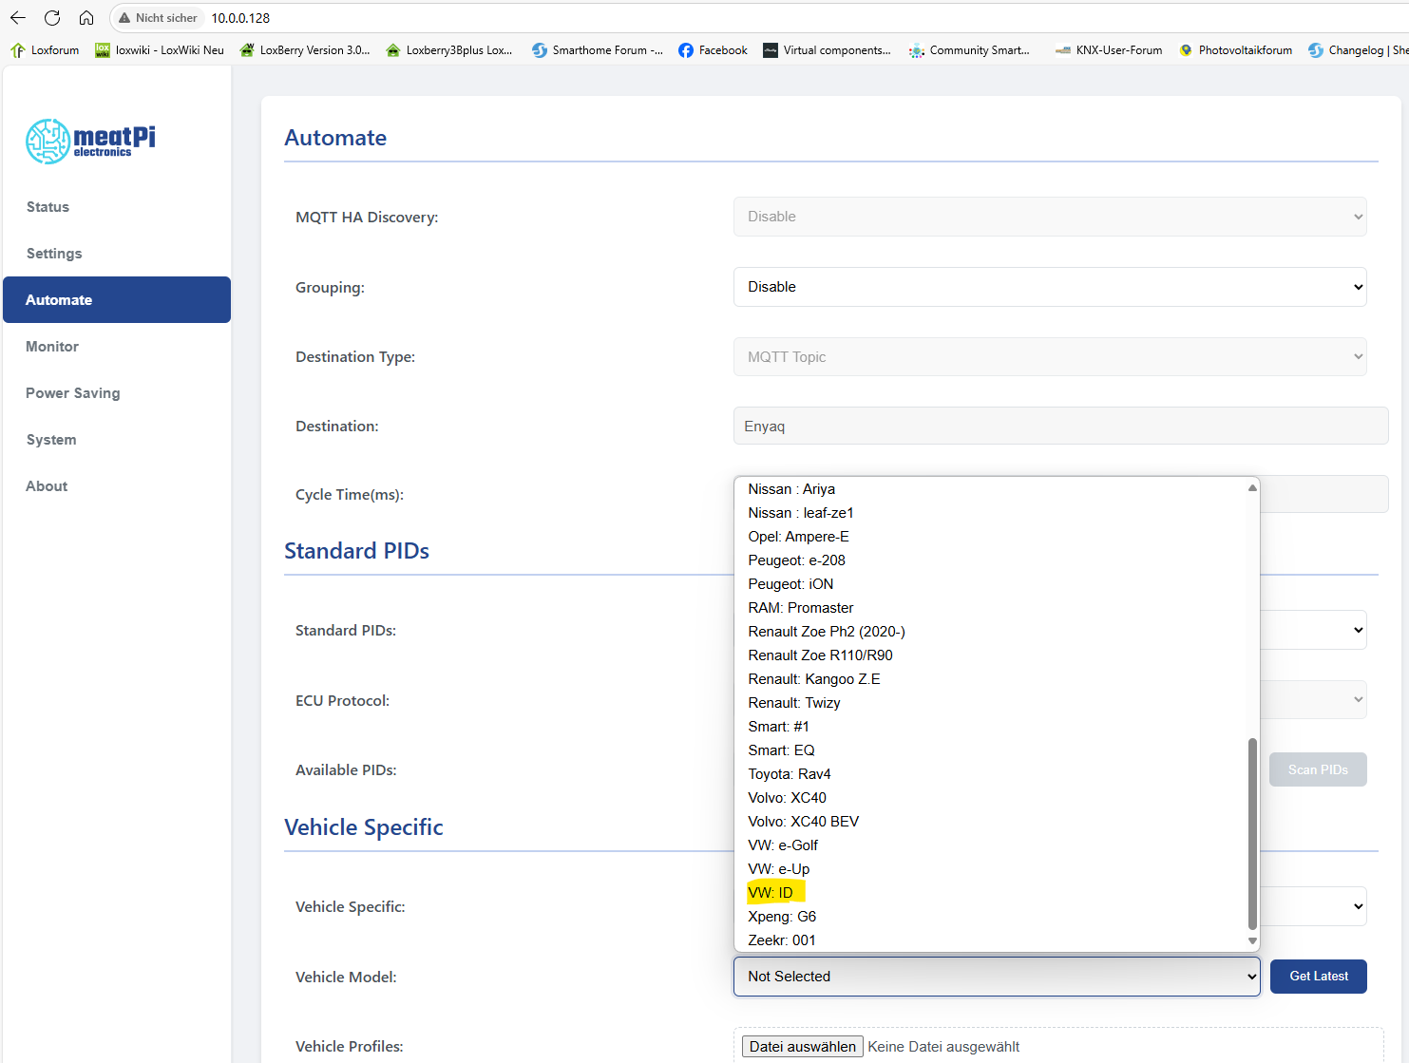This screenshot has width=1409, height=1063.
Task: Select the Volvo: XC40 option
Action: [991, 798]
